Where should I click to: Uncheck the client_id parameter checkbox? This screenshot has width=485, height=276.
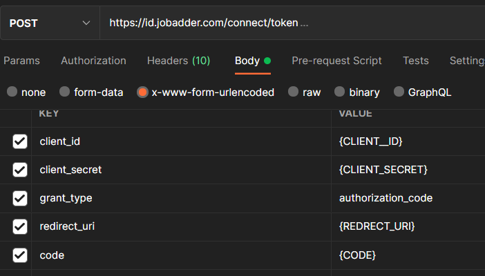20,141
